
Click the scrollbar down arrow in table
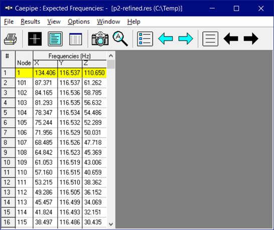[x=111, y=224]
